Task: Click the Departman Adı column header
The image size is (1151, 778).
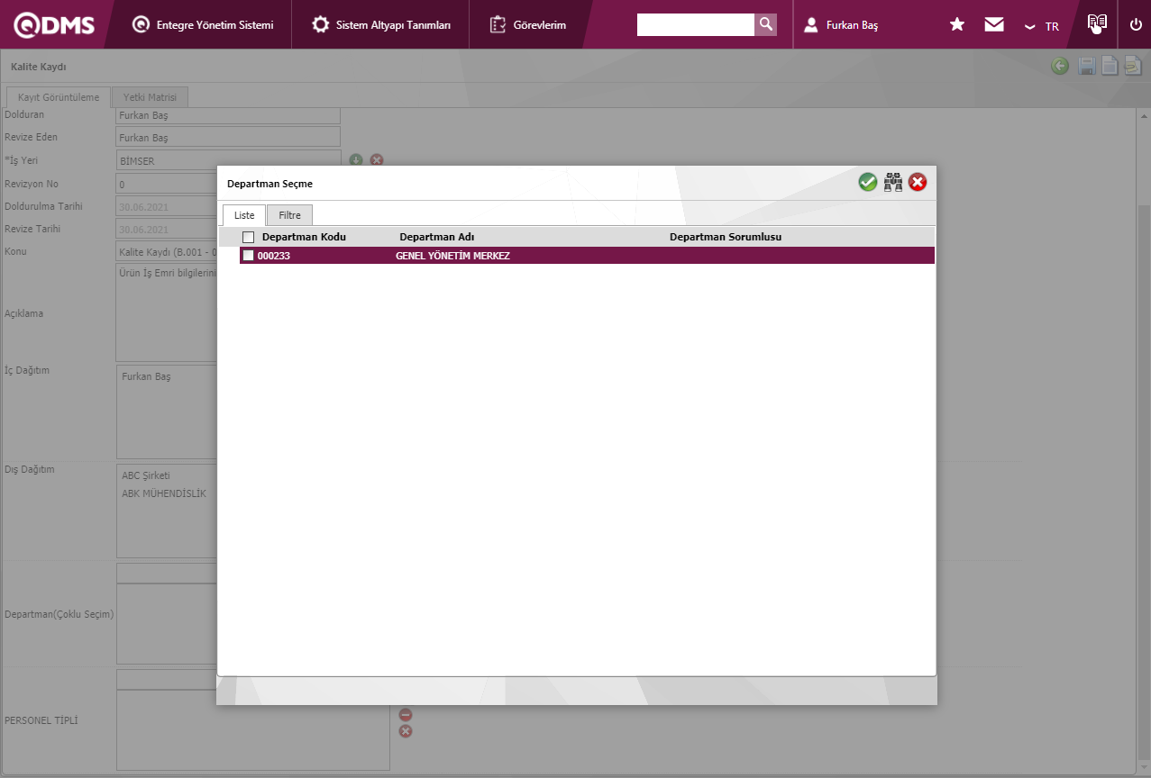Action: coord(437,237)
